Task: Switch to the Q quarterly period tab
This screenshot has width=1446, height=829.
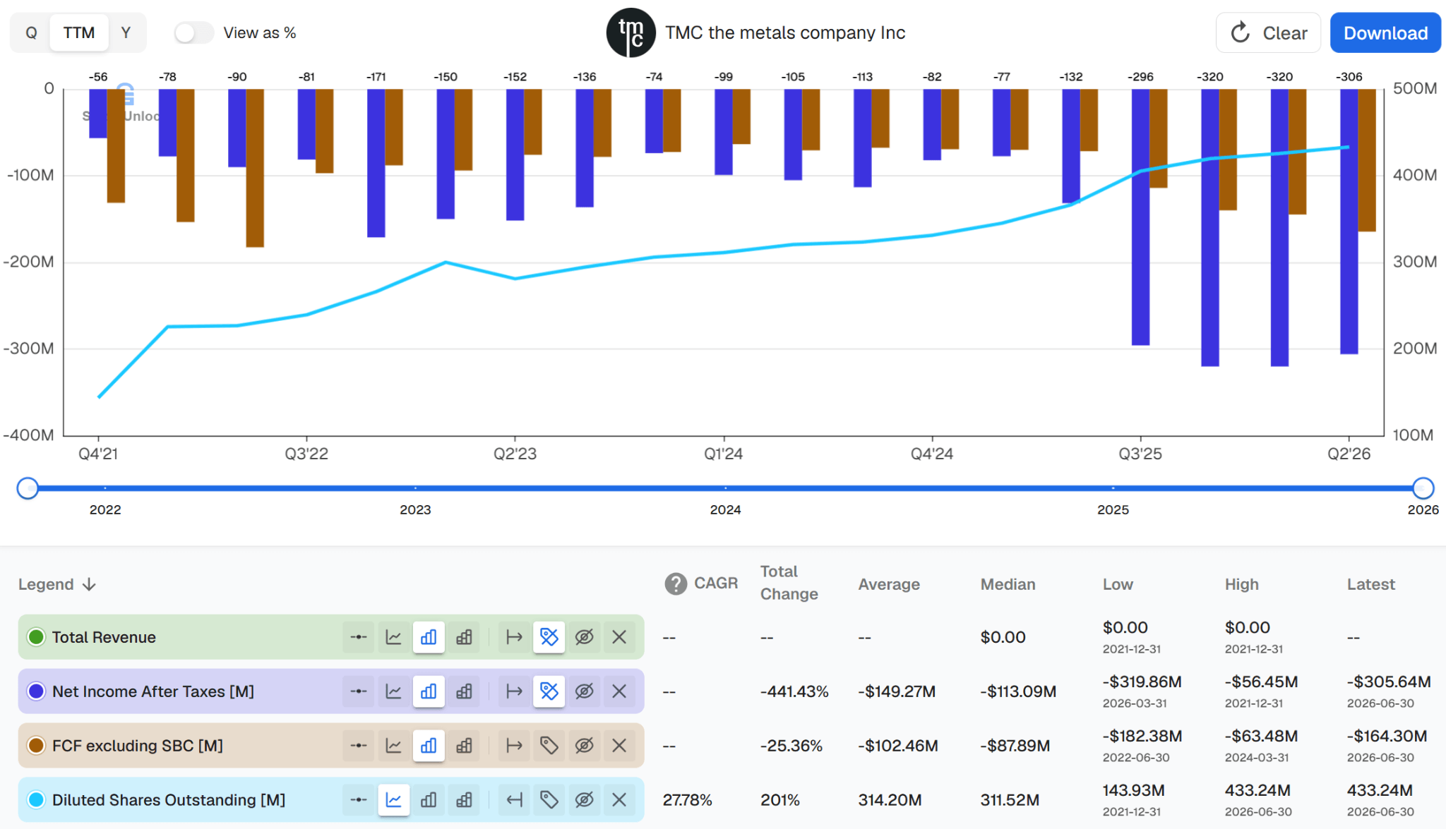Action: pos(31,32)
